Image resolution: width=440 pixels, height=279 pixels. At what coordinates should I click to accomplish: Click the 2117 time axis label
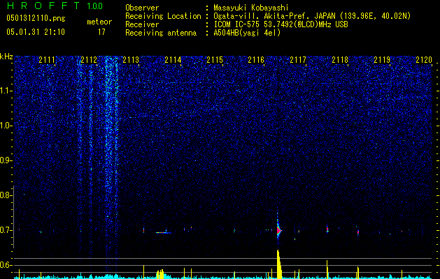click(298, 60)
